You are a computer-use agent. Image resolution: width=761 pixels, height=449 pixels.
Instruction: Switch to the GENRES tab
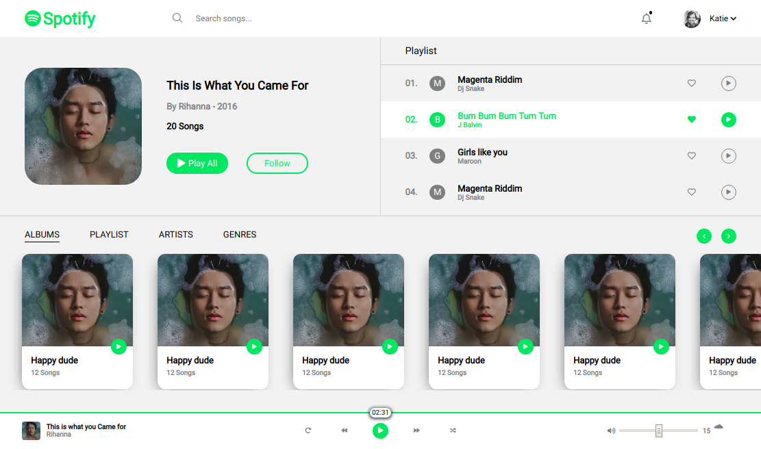pos(240,235)
